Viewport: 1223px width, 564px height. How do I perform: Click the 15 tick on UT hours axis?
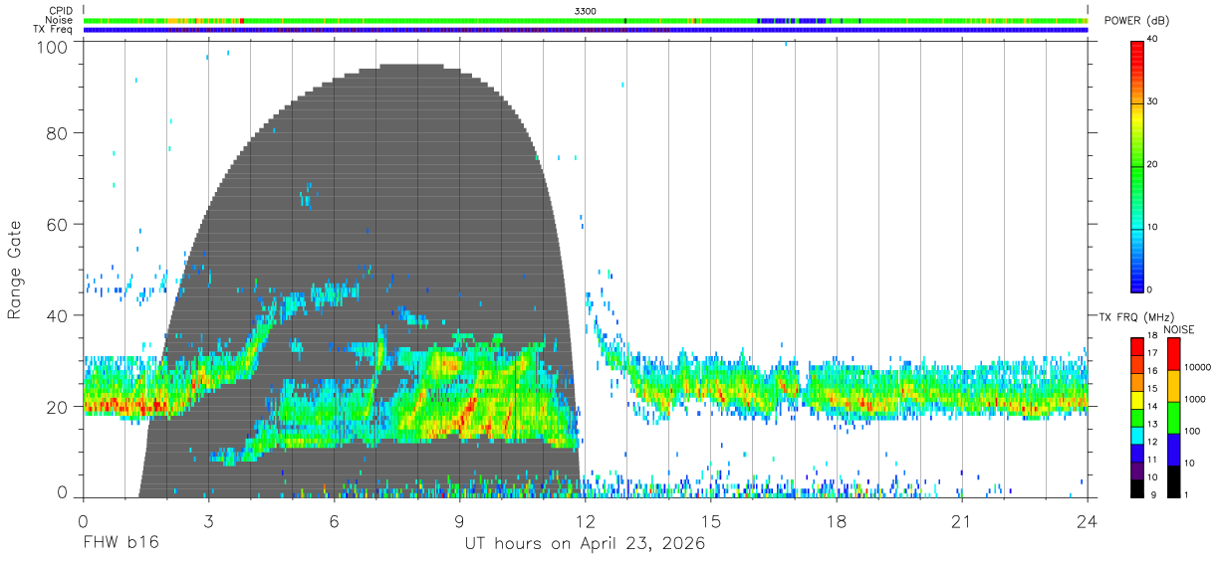[711, 522]
